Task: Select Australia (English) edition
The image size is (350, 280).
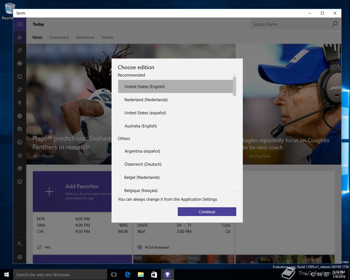Action: [176, 126]
